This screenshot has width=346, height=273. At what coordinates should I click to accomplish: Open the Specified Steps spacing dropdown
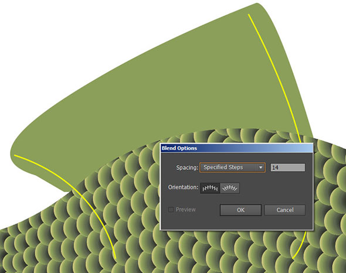pos(232,168)
